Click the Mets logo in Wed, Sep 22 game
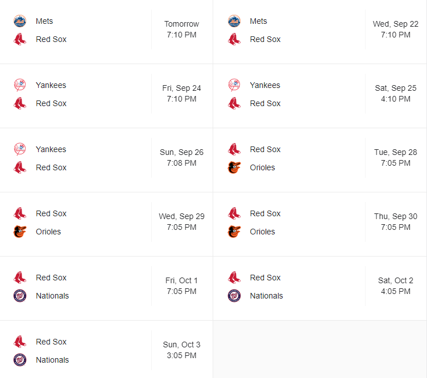 (x=234, y=21)
